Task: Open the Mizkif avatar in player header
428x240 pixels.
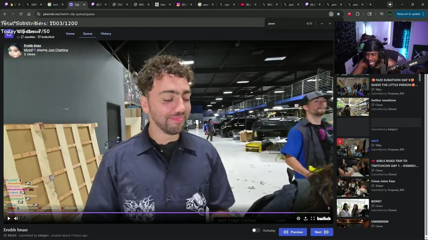Action: point(15,50)
